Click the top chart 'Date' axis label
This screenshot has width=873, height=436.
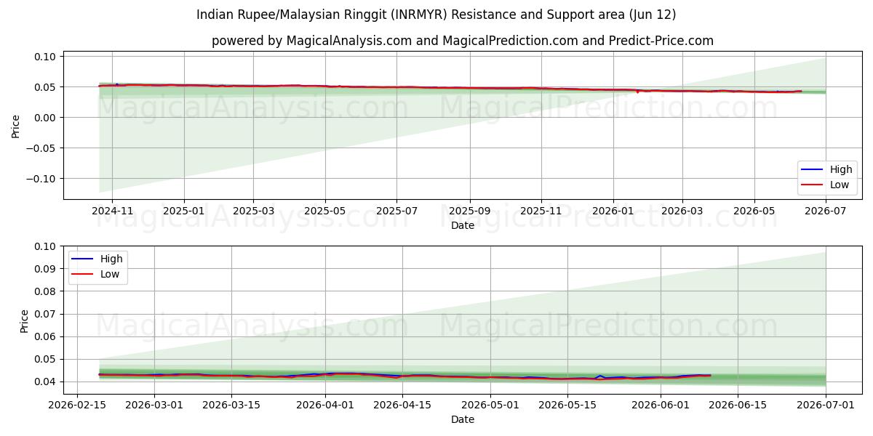(463, 225)
